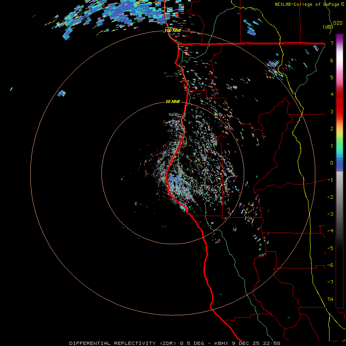Viewport: 346px width, 346px height.
Task: Click the legend value -7
Action: (330, 282)
